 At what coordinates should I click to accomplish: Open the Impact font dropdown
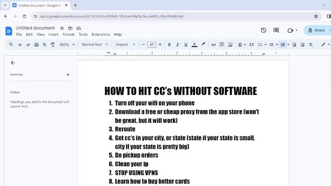(125, 44)
